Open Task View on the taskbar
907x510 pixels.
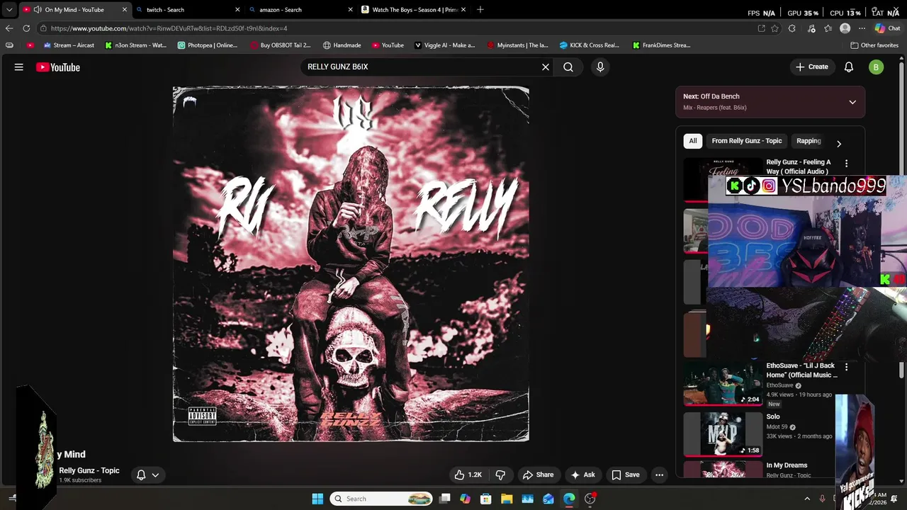(444, 499)
